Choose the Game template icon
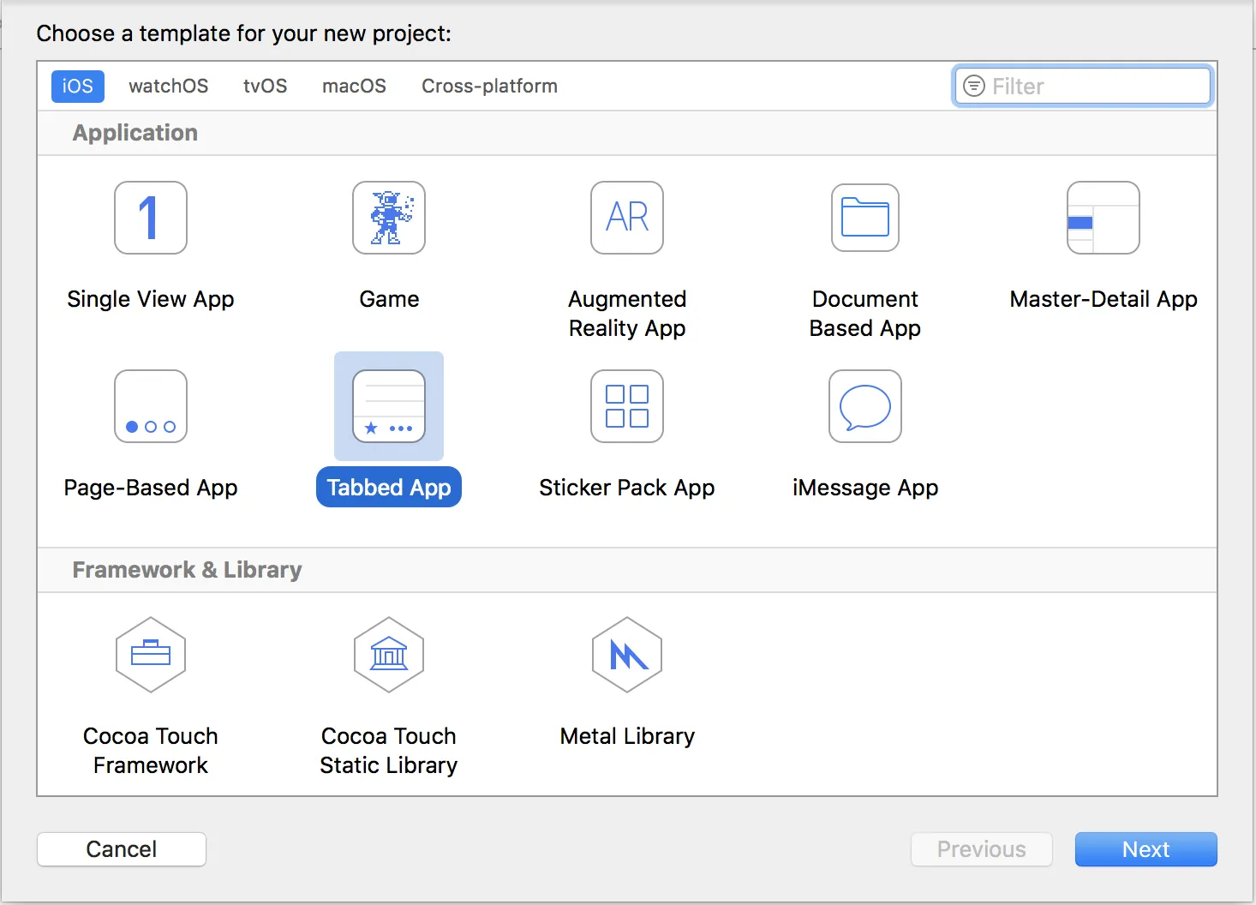The image size is (1256, 905). (x=389, y=218)
